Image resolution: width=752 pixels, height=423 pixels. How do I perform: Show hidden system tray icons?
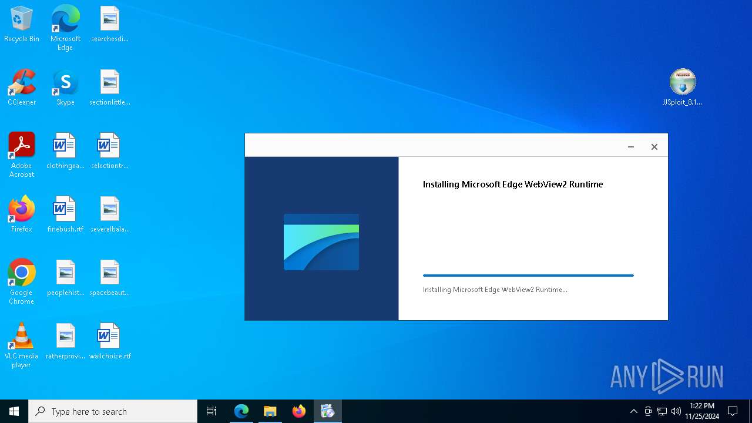(x=633, y=411)
